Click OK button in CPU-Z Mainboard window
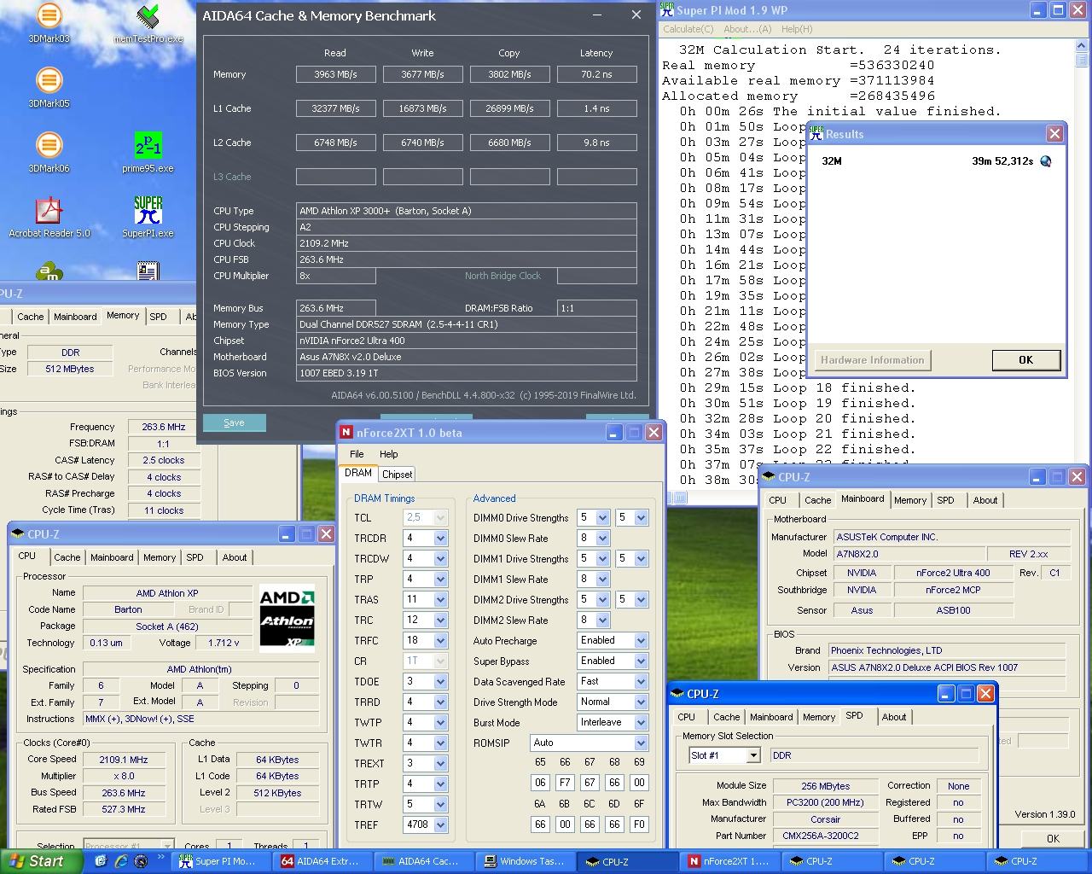The image size is (1092, 874). (x=1053, y=838)
